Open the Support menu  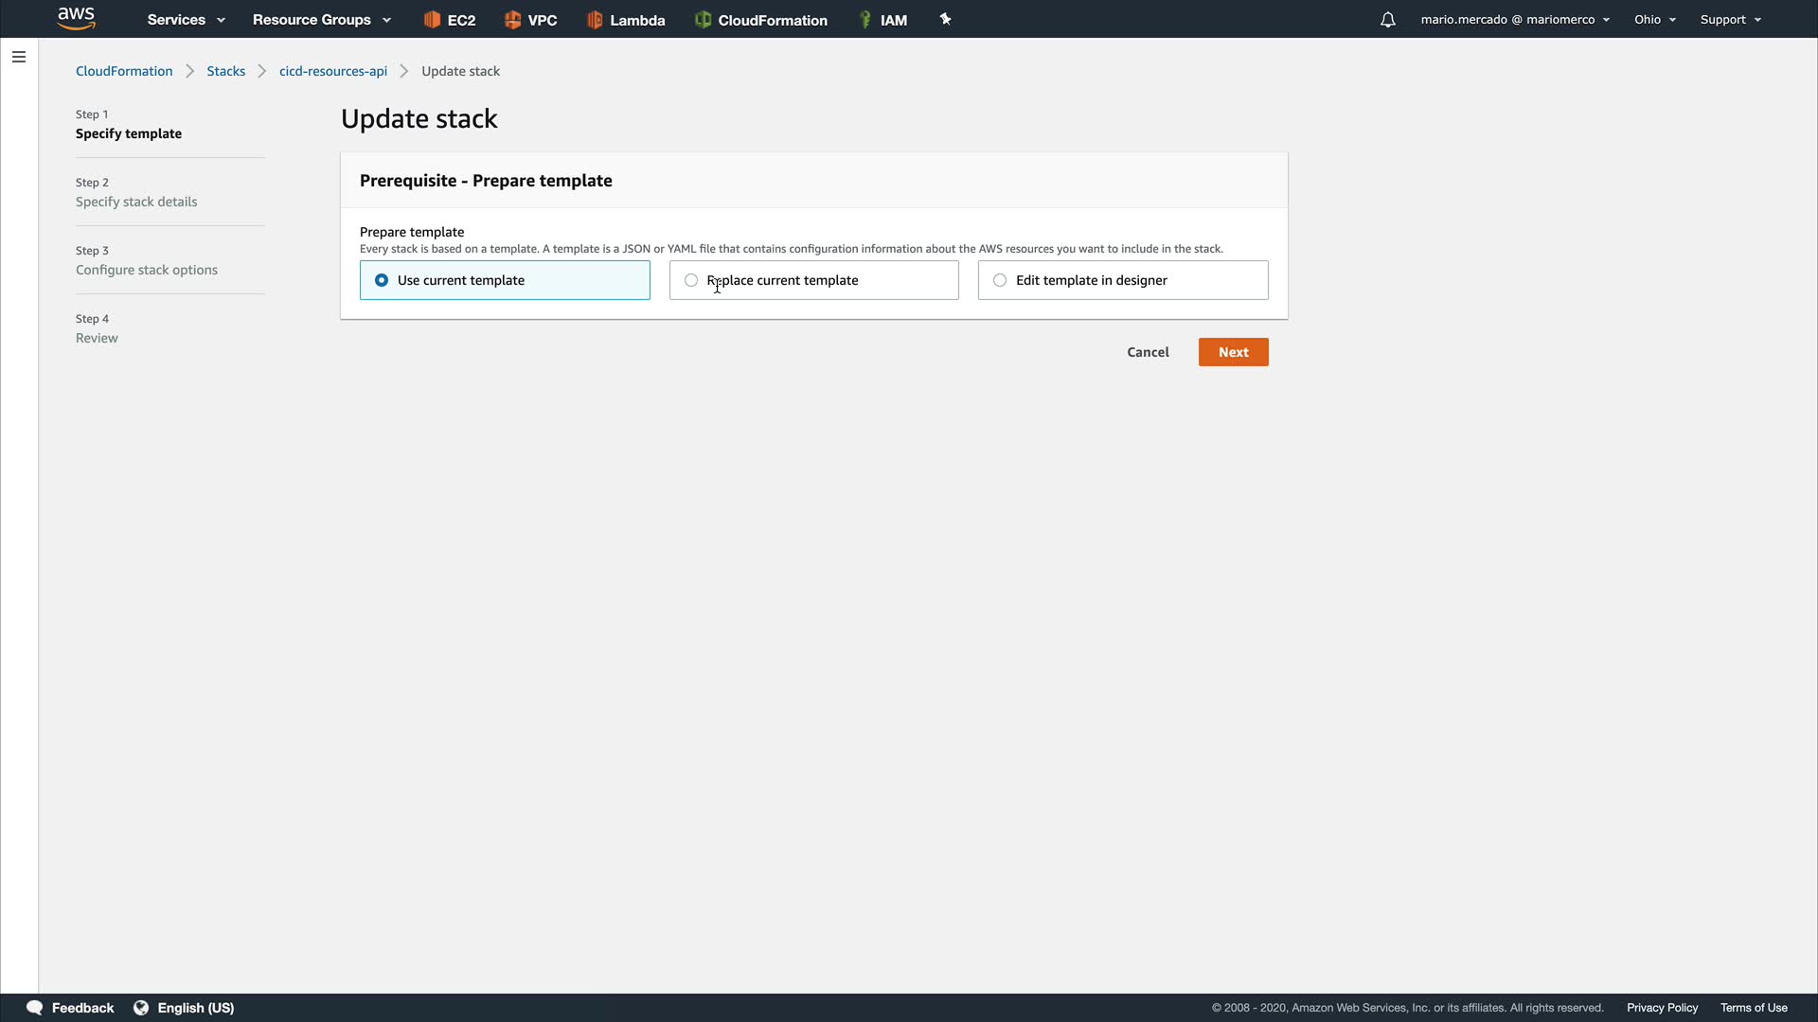pyautogui.click(x=1730, y=20)
